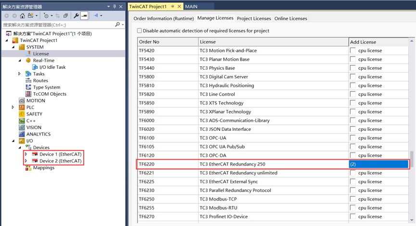Click the Back navigation arrow in Solution Explorer
The image size is (416, 226).
[x=7, y=16]
